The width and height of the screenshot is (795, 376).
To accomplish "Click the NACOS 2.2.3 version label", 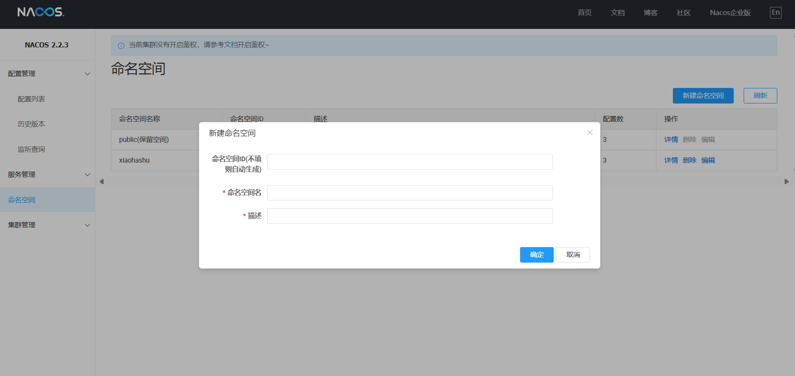I will tap(47, 45).
